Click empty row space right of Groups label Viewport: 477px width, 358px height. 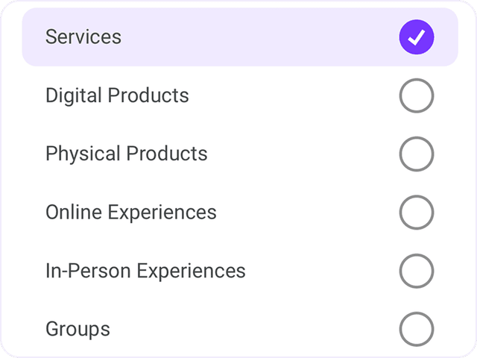pos(253,329)
